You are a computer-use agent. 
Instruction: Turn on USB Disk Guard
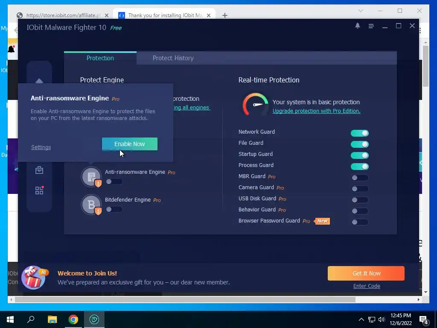(359, 200)
